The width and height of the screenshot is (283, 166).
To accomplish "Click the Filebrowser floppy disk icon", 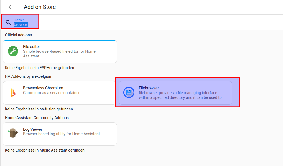I will 129,93.
